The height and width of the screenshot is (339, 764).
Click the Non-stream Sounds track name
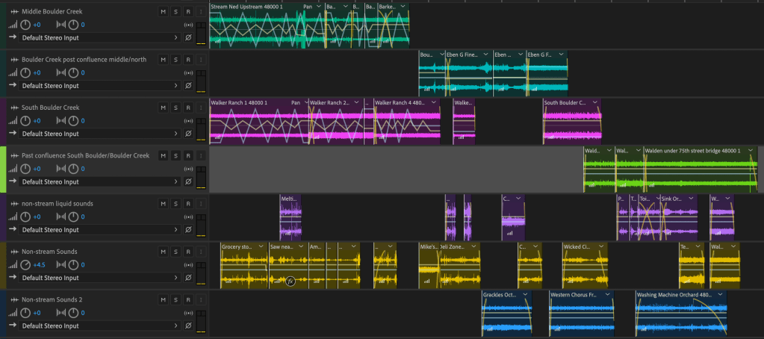click(49, 252)
